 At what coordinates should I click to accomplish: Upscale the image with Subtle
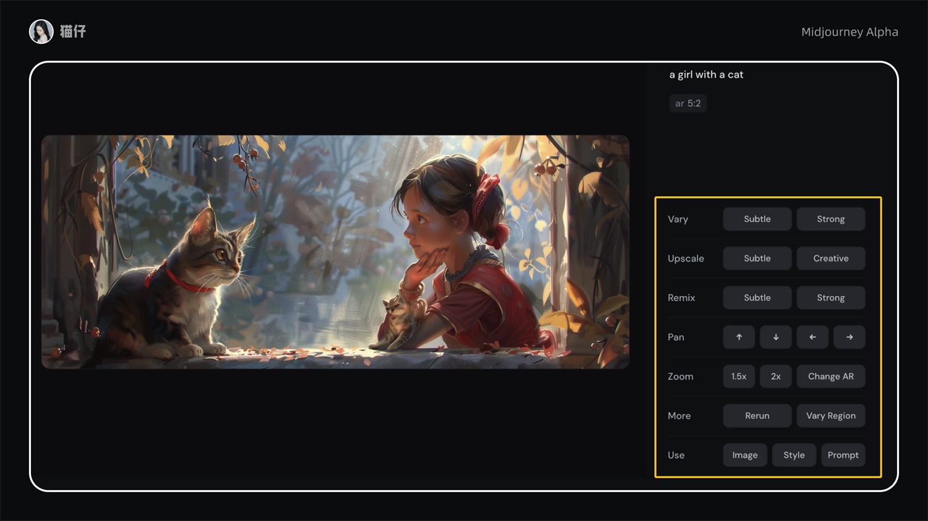pyautogui.click(x=757, y=258)
